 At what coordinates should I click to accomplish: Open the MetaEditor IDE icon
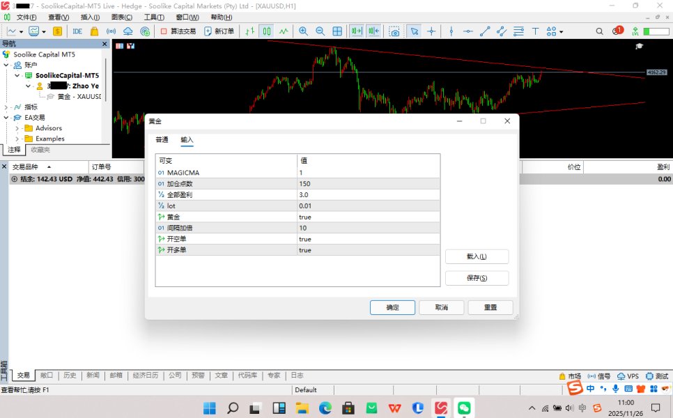pyautogui.click(x=77, y=31)
